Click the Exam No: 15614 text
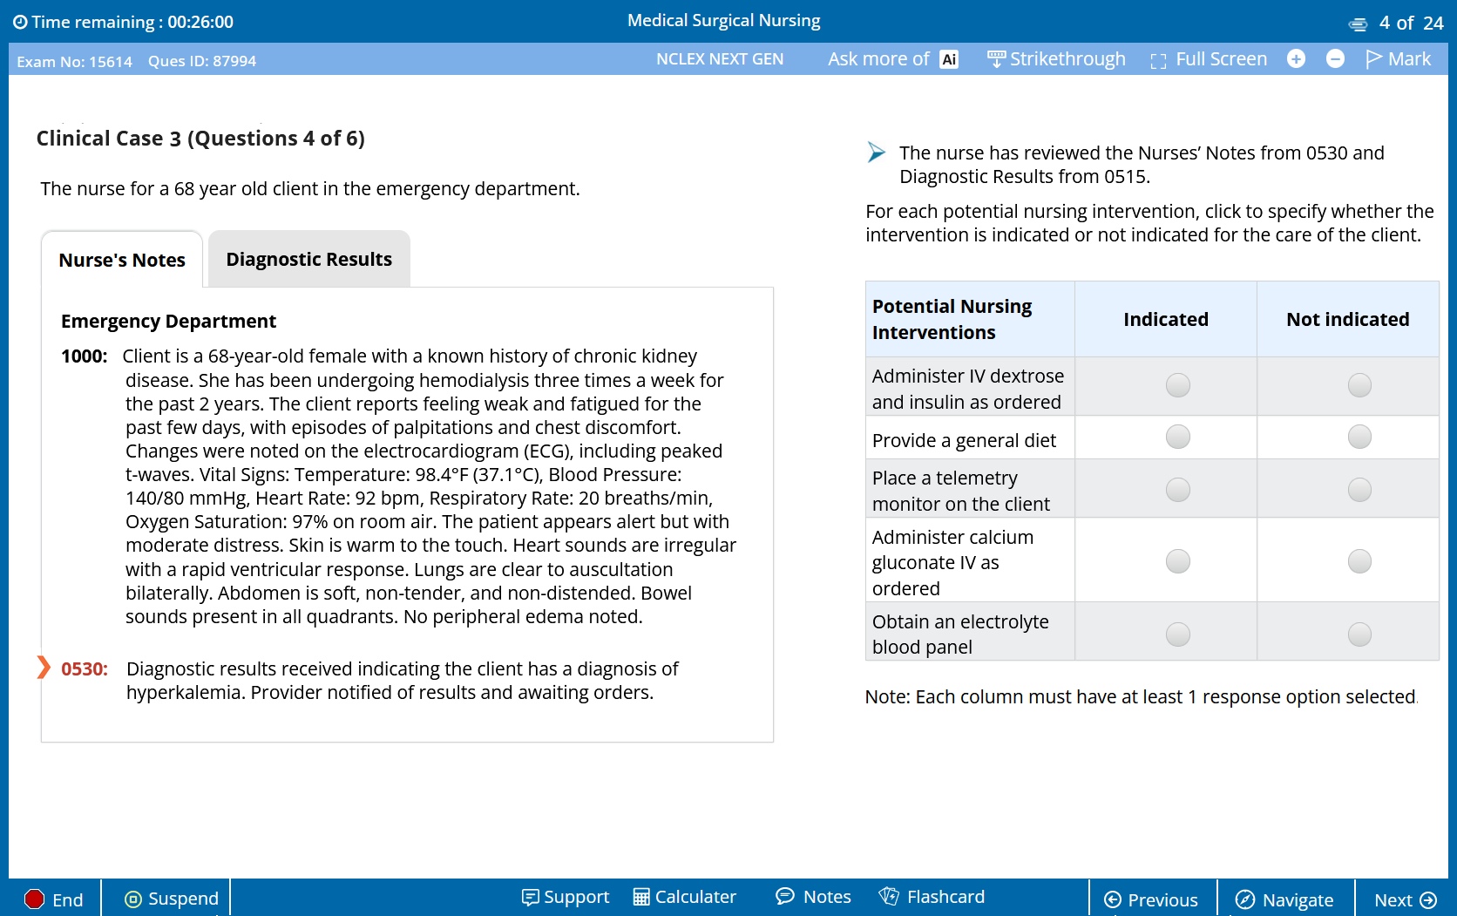 tap(75, 62)
